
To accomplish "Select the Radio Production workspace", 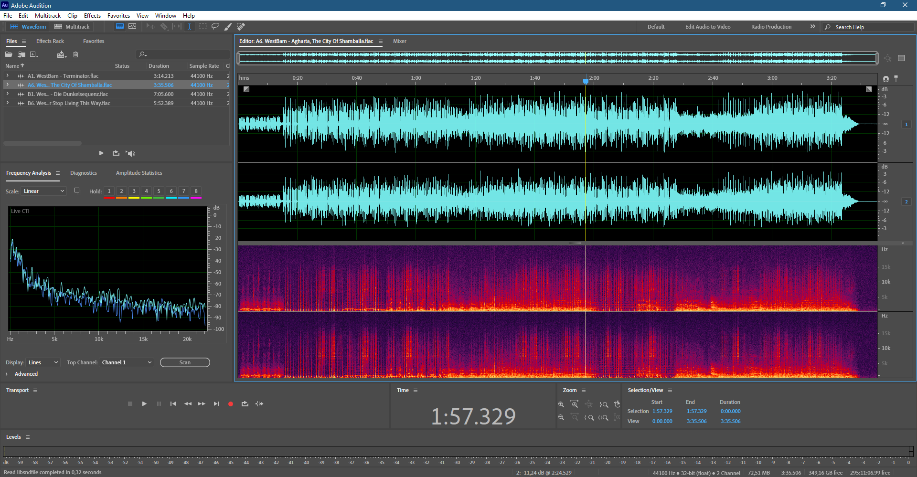I will 771,27.
